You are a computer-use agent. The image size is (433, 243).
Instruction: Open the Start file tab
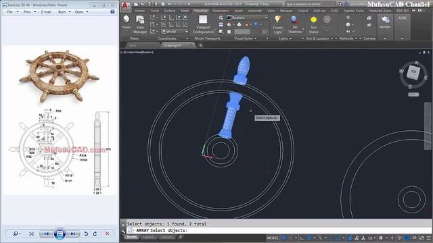133,45
